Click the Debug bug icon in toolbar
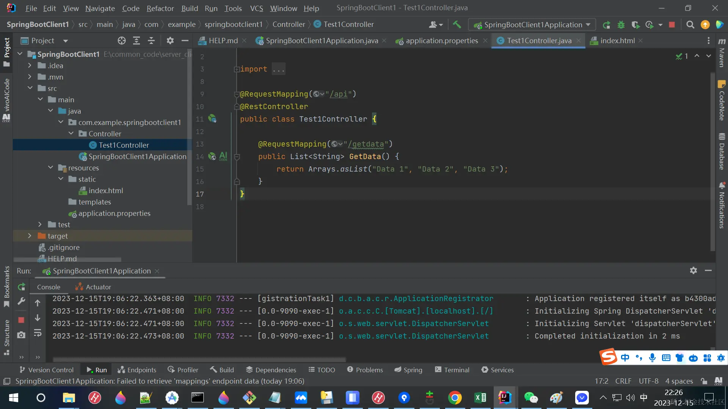This screenshot has width=728, height=409. [621, 25]
